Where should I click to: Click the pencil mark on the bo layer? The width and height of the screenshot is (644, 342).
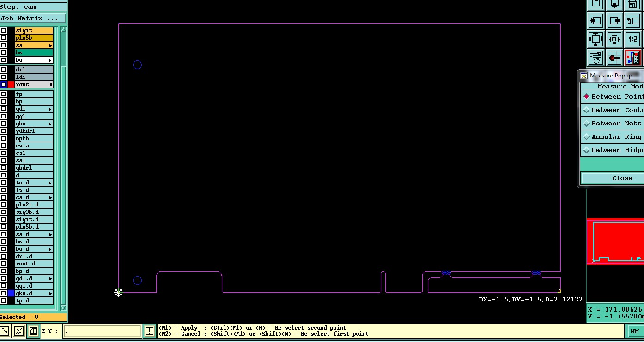click(x=50, y=60)
